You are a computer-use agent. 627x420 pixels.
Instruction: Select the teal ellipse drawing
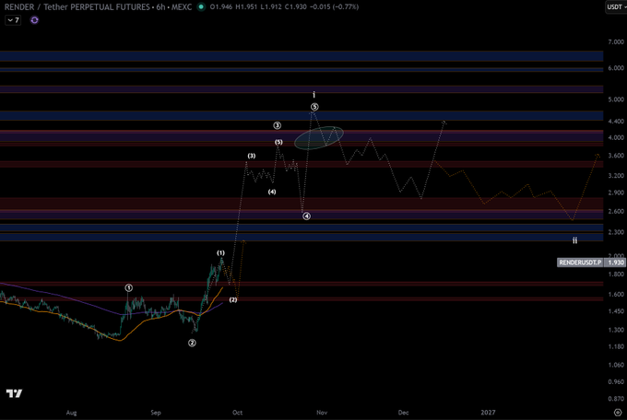click(x=319, y=138)
